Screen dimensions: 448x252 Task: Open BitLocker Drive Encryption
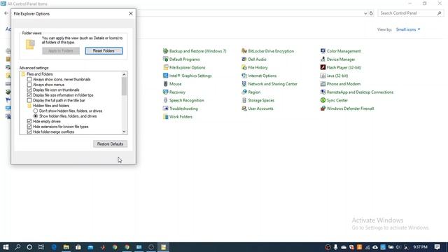tap(267, 51)
